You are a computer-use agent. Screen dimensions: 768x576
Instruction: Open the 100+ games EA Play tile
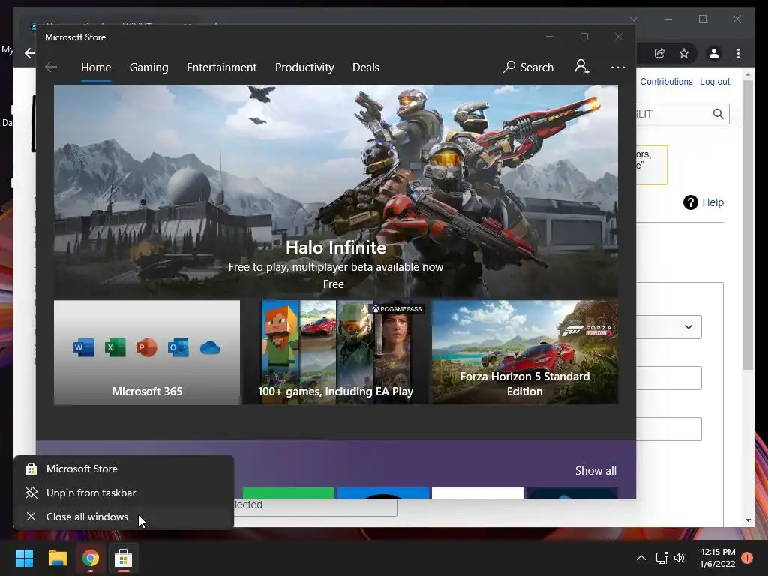(x=335, y=352)
